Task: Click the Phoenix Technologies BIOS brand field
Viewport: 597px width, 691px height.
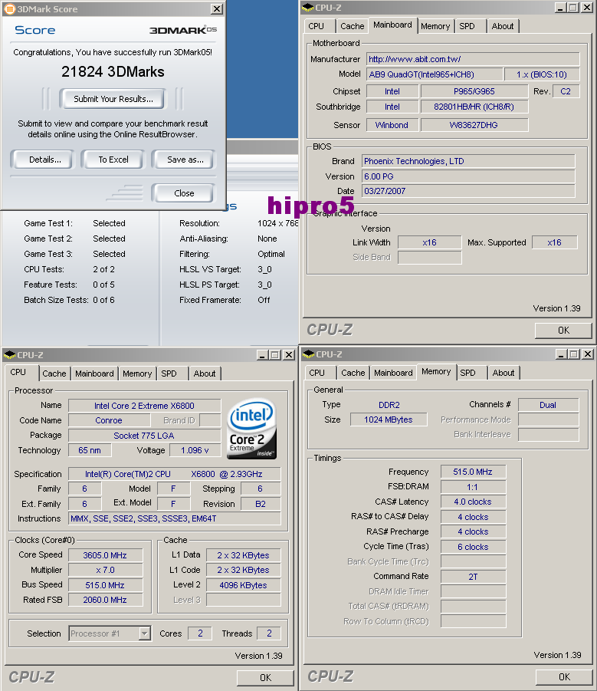Action: pos(468,161)
